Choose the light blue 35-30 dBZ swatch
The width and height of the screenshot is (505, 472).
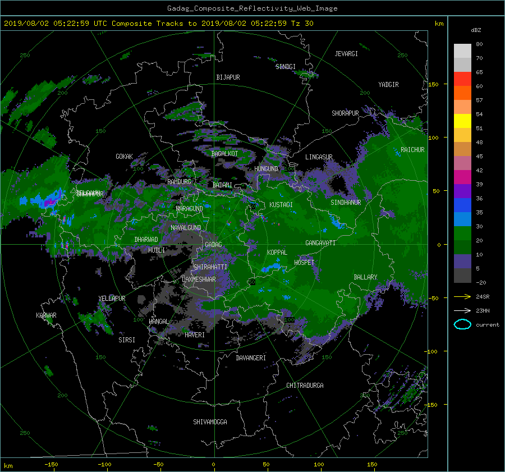462,219
